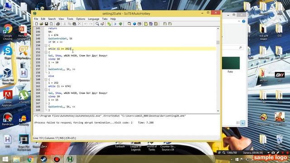Click the last SciTE toolbar icon
The height and width of the screenshot is (163, 290).
[x=170, y=24]
